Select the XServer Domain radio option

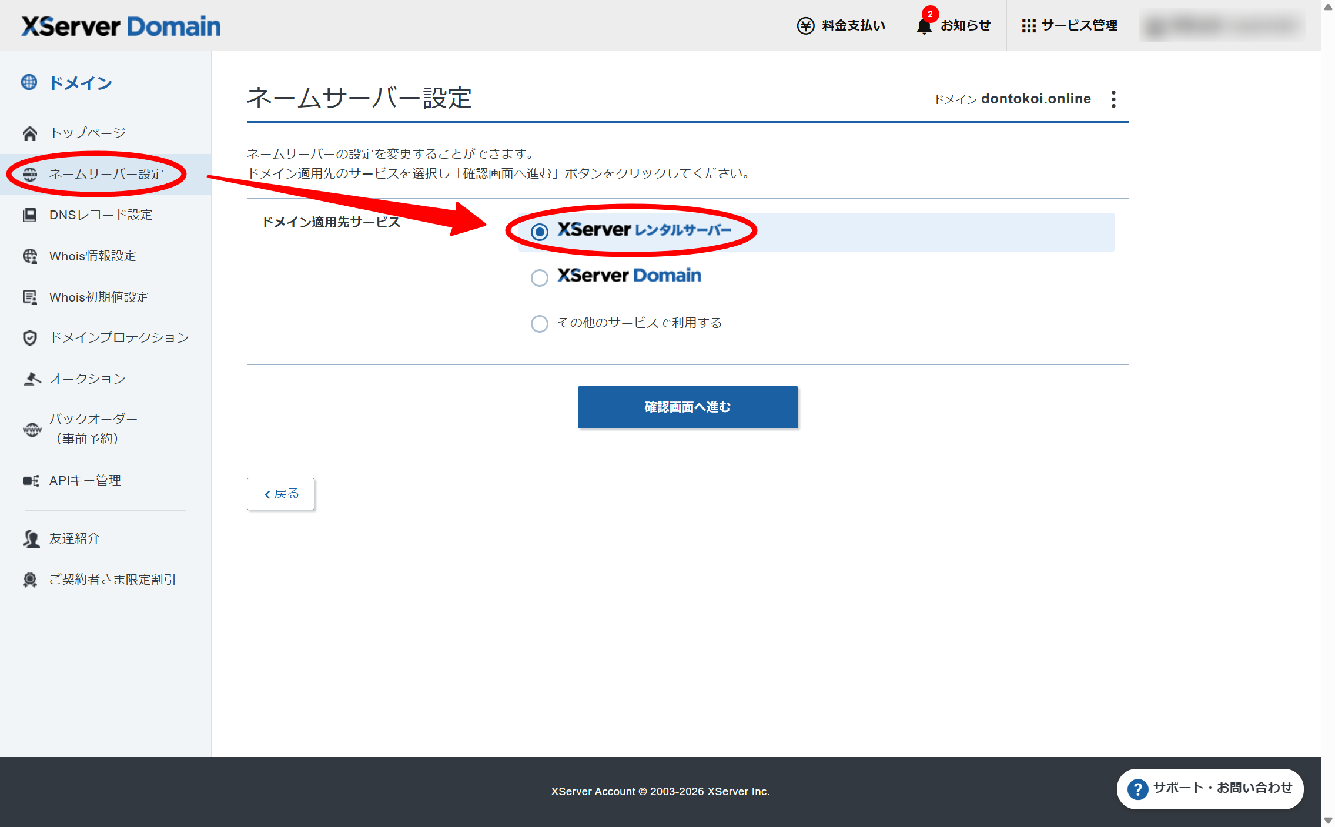[540, 277]
